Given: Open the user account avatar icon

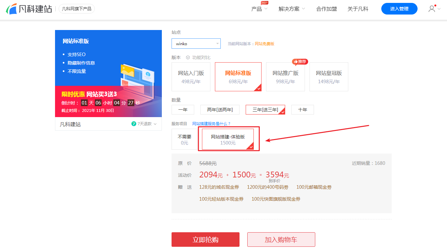Looking at the screenshot, I should tap(432, 9).
